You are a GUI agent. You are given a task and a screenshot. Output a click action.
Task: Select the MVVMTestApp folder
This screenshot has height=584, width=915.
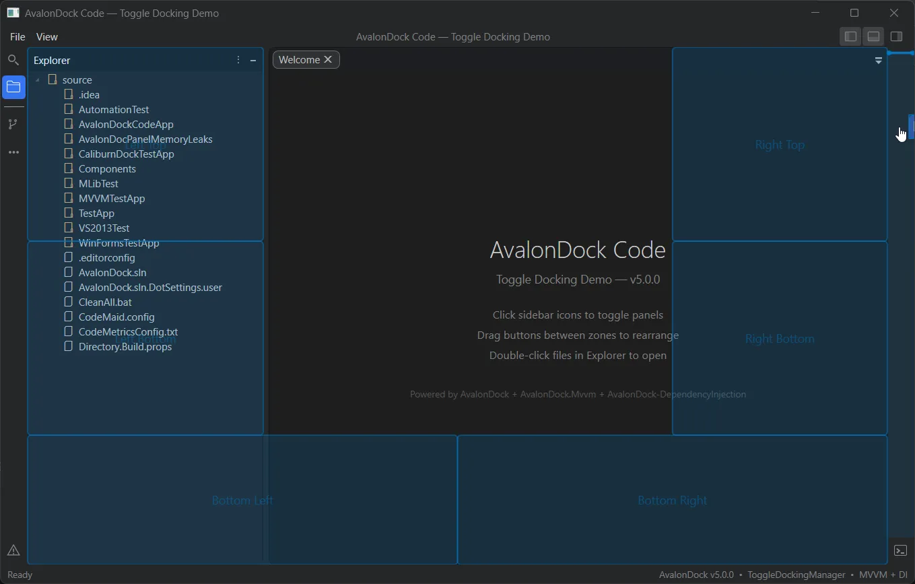pyautogui.click(x=112, y=198)
